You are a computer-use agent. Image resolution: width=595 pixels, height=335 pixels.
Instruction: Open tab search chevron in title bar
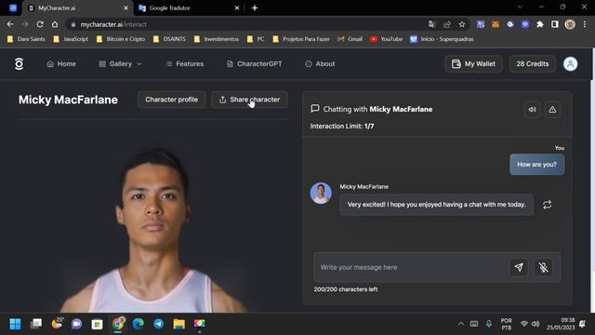tap(520, 7)
